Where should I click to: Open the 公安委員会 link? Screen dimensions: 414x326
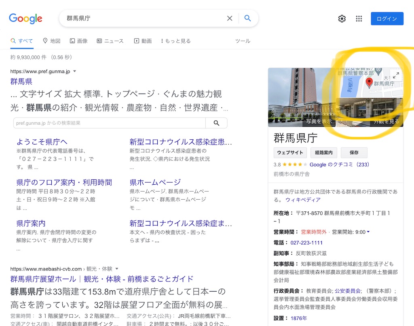[x=348, y=291]
